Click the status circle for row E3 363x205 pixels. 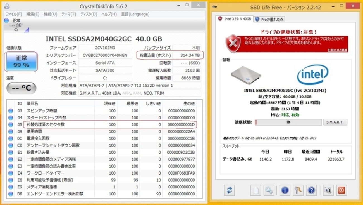(11, 166)
